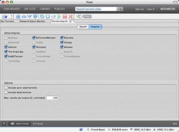Switch to Network Status Monitor tab
179x132 pixels.
tap(33, 21)
